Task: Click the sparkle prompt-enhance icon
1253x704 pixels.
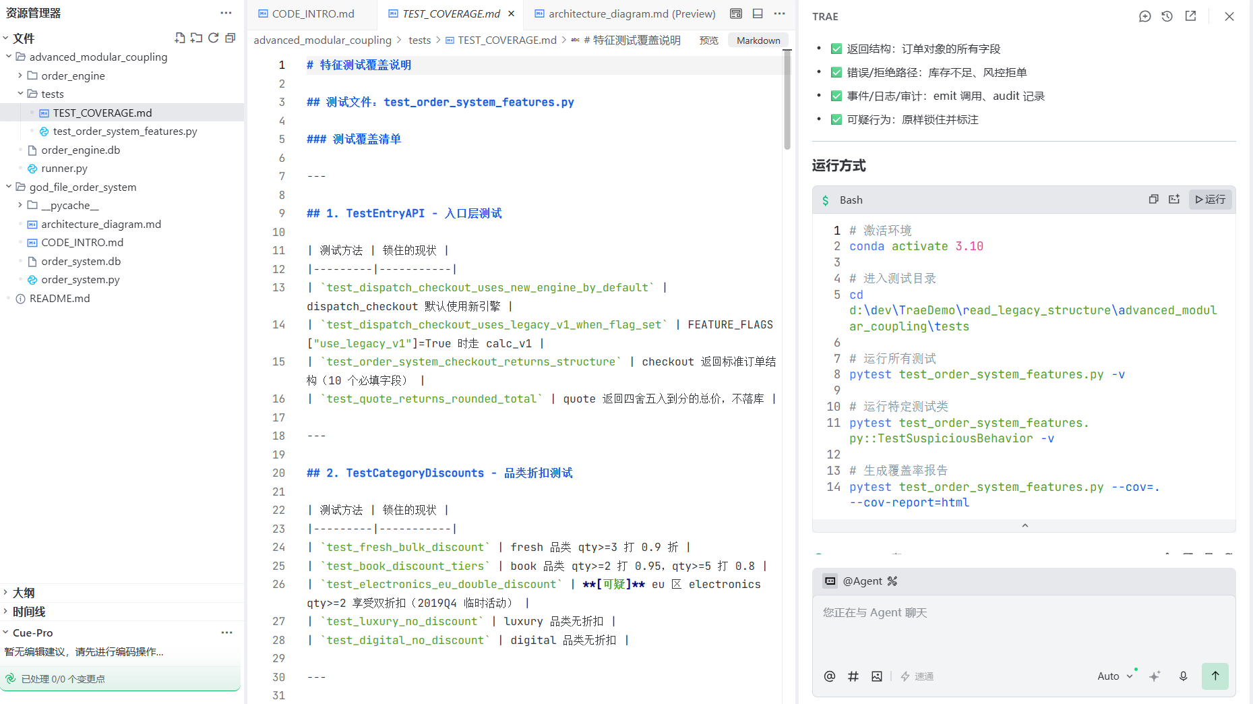Action: [1155, 676]
